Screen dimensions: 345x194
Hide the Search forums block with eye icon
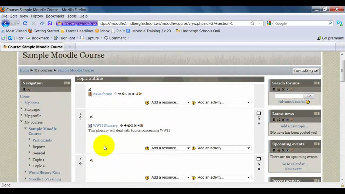coord(288,89)
